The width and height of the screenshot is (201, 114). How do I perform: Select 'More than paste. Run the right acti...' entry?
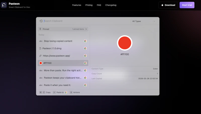tap(63, 70)
